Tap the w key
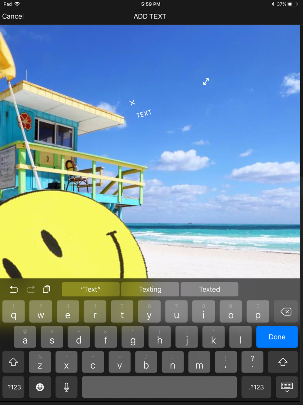Viewport: 303px width, 405px height. [x=41, y=311]
